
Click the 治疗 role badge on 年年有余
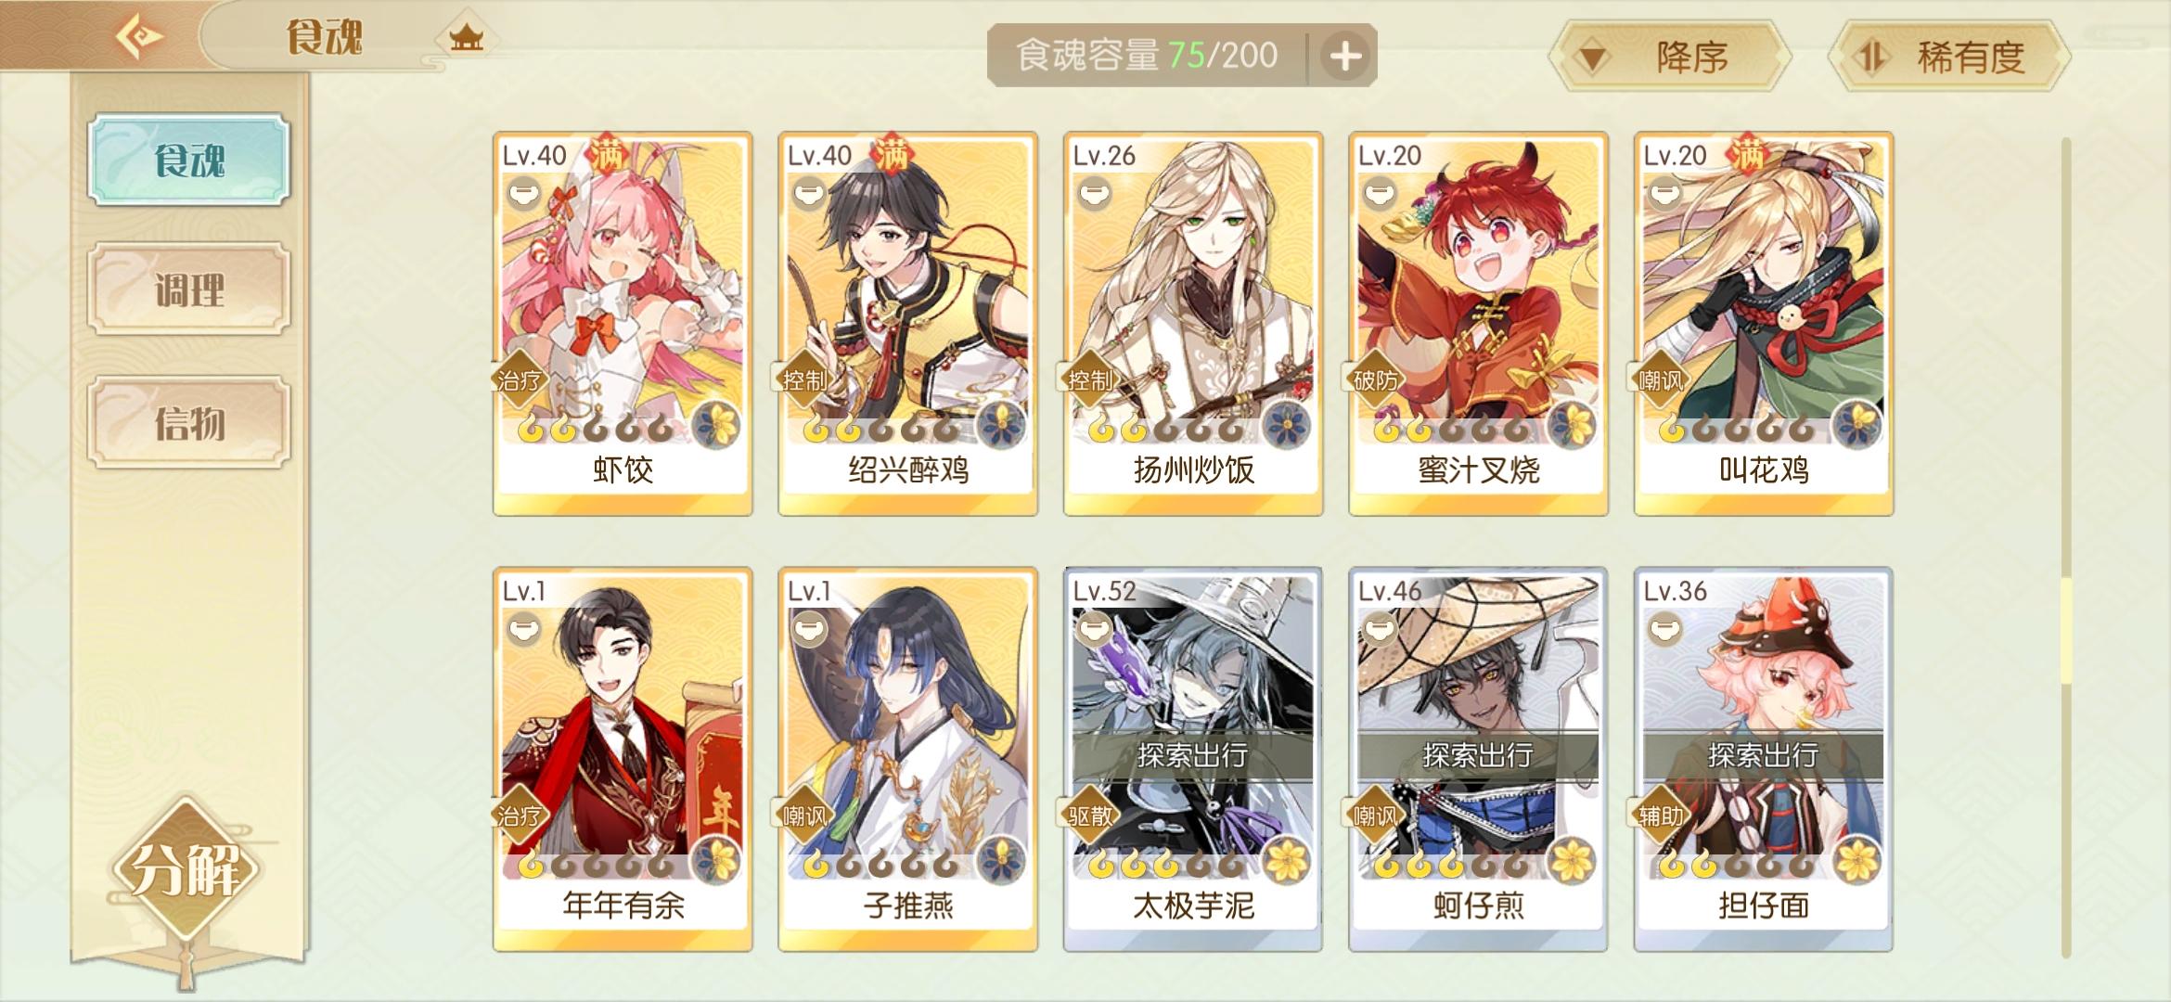tap(520, 816)
